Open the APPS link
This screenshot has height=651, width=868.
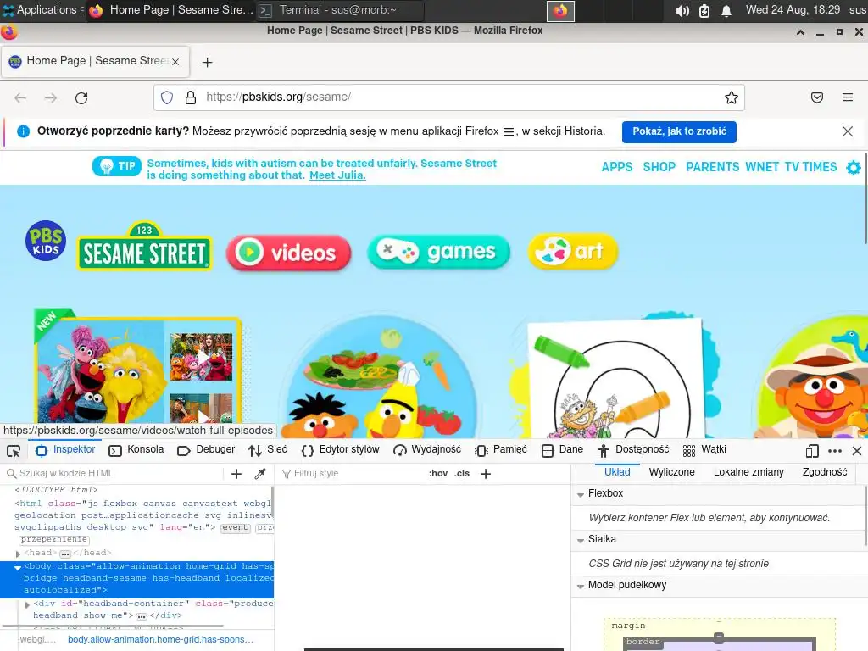[617, 167]
